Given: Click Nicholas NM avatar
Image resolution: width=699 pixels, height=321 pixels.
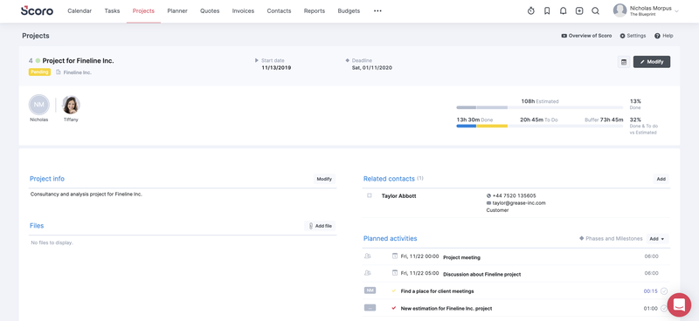Looking at the screenshot, I should click(x=38, y=105).
